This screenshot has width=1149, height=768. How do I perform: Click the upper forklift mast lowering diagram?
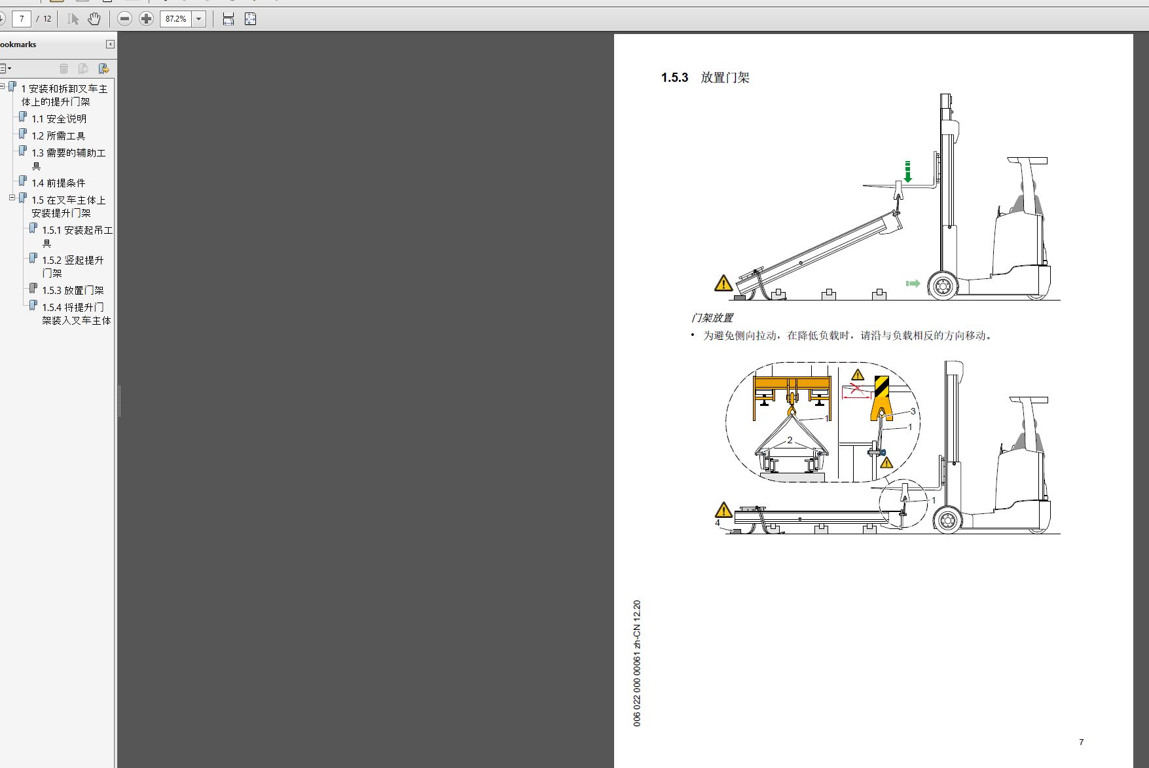pos(886,197)
